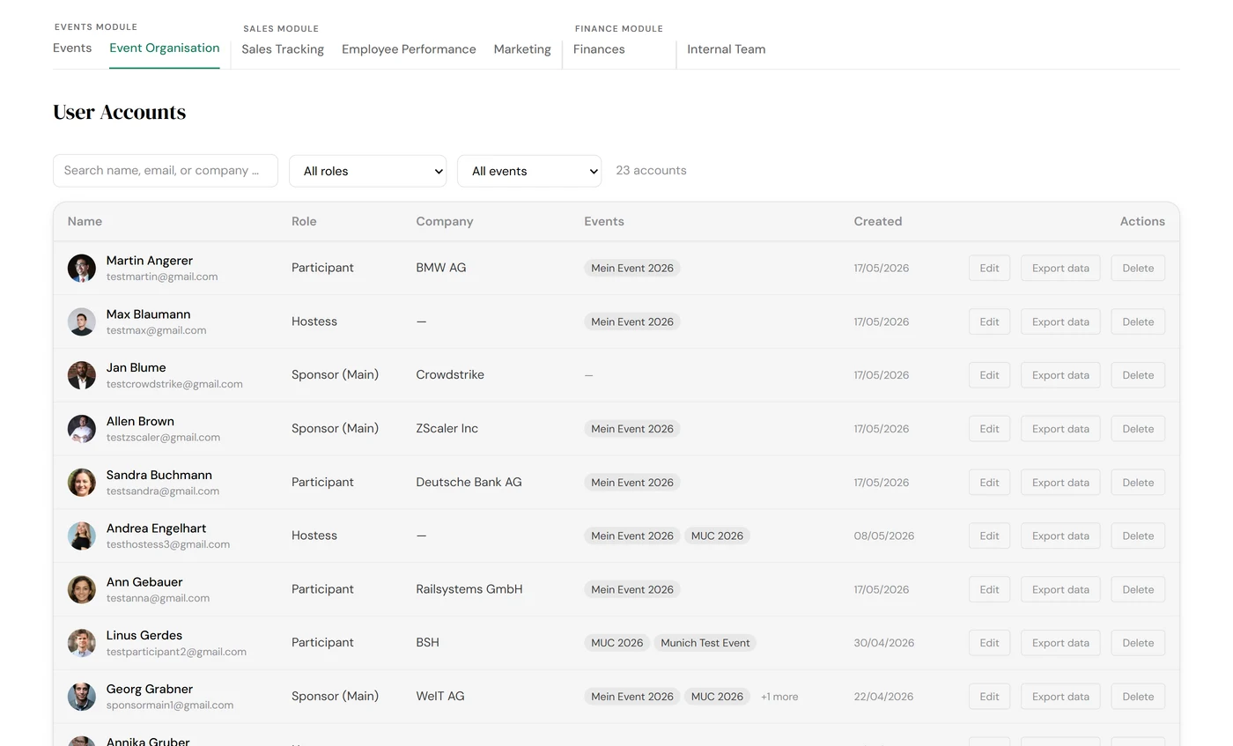This screenshot has width=1233, height=746.
Task: Export data for Martin Angerer
Action: 1060,268
